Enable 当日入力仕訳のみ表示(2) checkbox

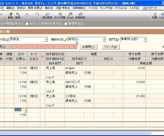(27, 24)
